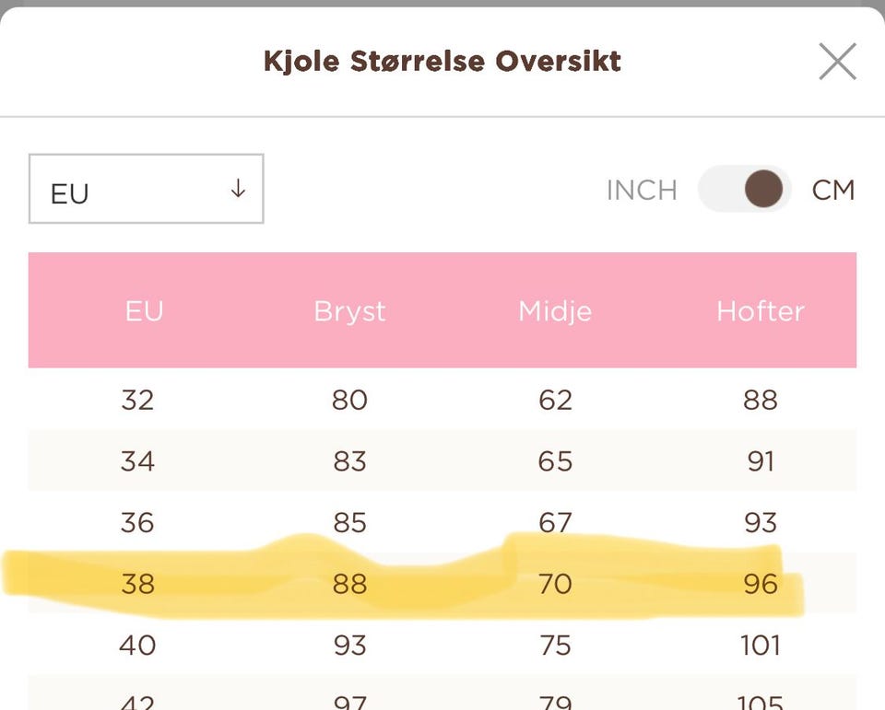Click the Midje column header

click(x=555, y=311)
